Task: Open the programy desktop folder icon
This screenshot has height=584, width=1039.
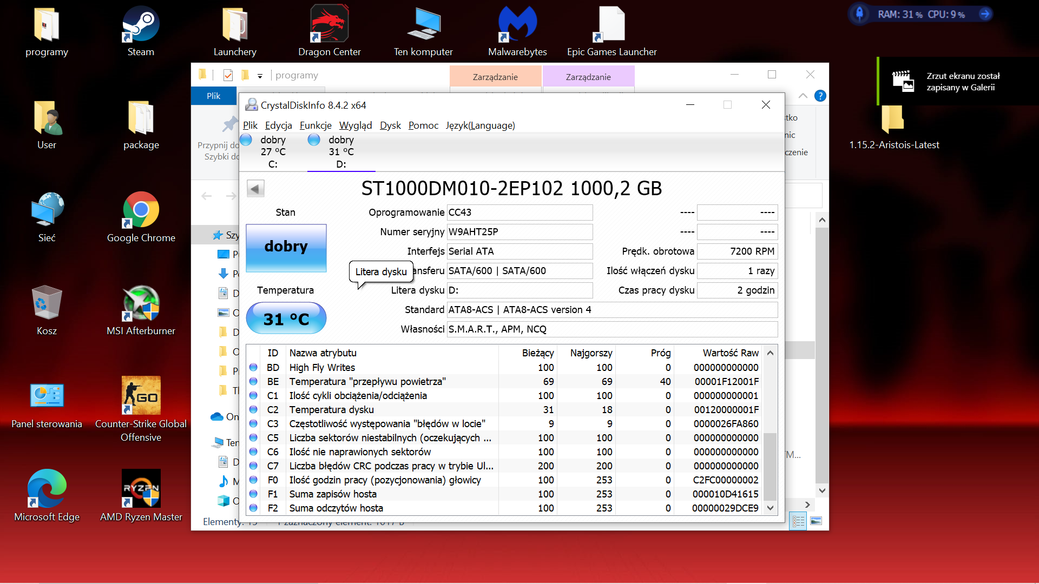Action: tap(47, 31)
